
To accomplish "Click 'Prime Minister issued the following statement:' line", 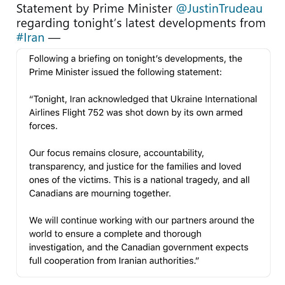I will pos(125,72).
